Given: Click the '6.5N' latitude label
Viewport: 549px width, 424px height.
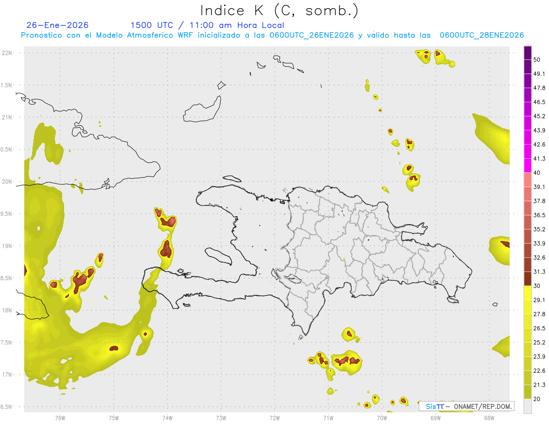Looking at the screenshot, I should [6, 407].
